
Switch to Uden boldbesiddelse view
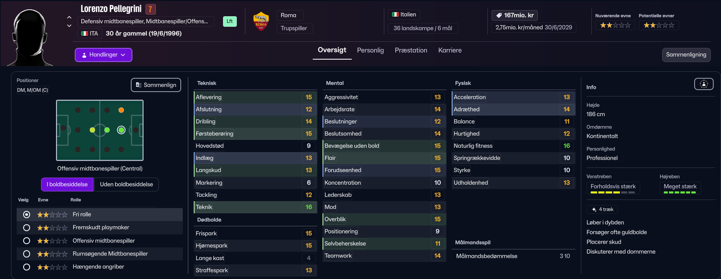[126, 185]
